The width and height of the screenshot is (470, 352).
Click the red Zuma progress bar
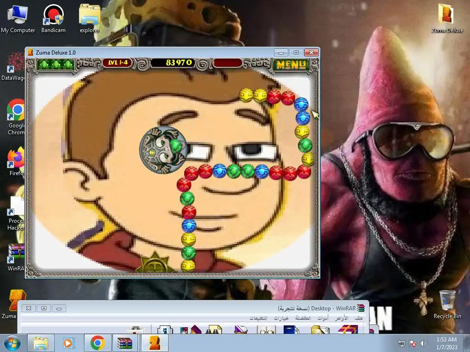coord(227,63)
